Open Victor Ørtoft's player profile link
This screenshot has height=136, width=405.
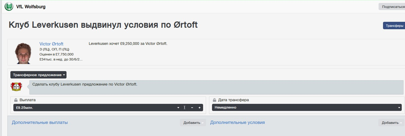(x=51, y=44)
